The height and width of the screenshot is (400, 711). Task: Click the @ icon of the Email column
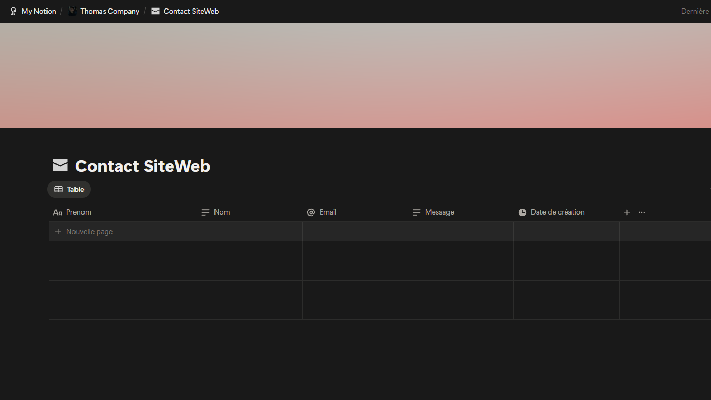(x=311, y=212)
